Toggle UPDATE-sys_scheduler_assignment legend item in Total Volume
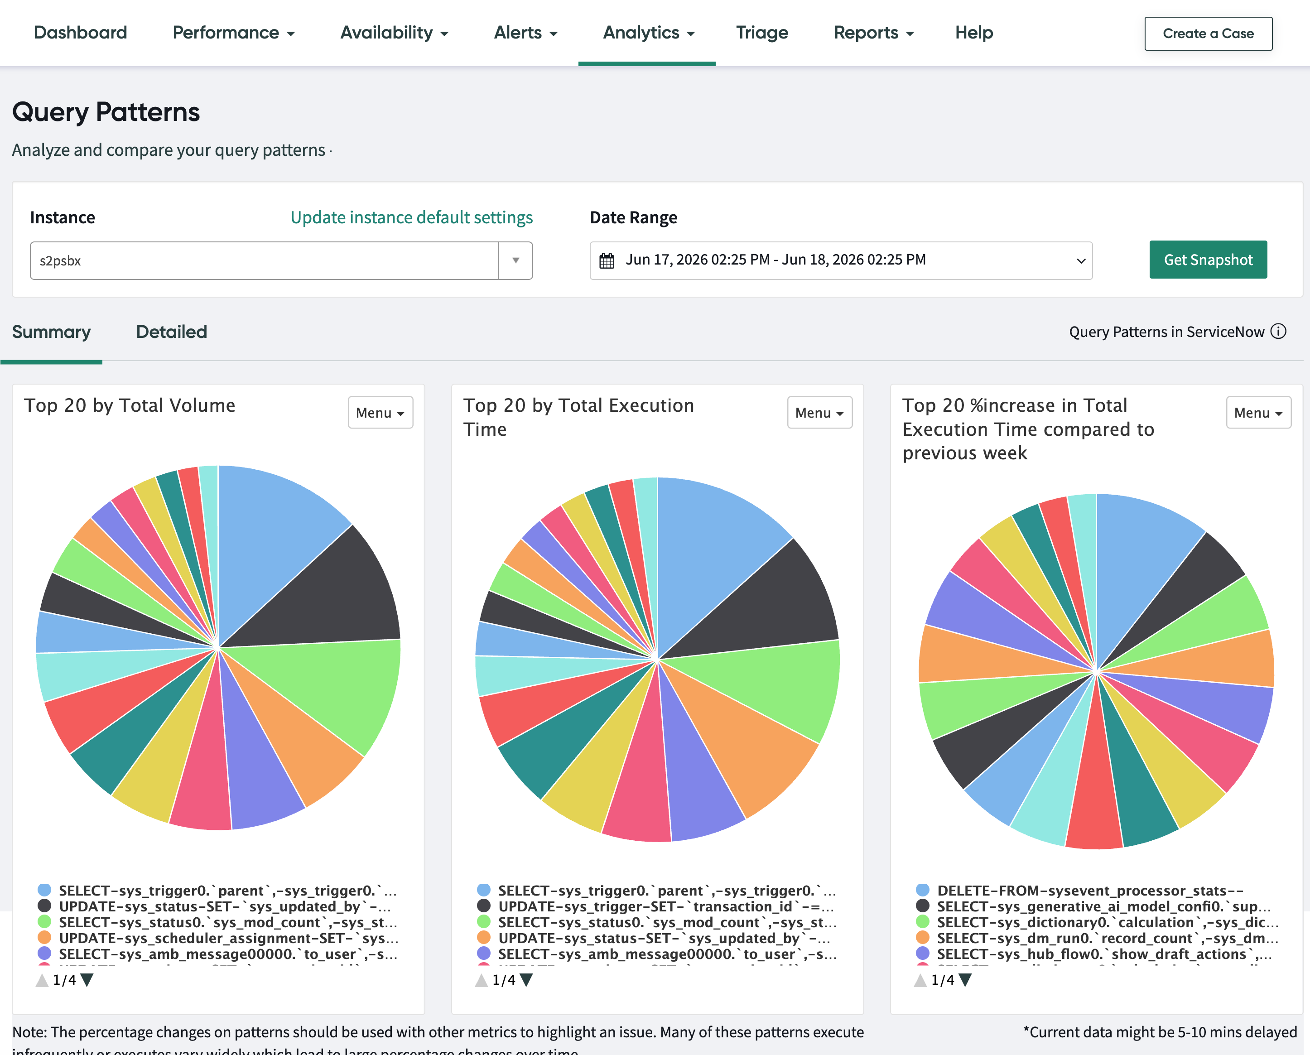 tap(218, 938)
